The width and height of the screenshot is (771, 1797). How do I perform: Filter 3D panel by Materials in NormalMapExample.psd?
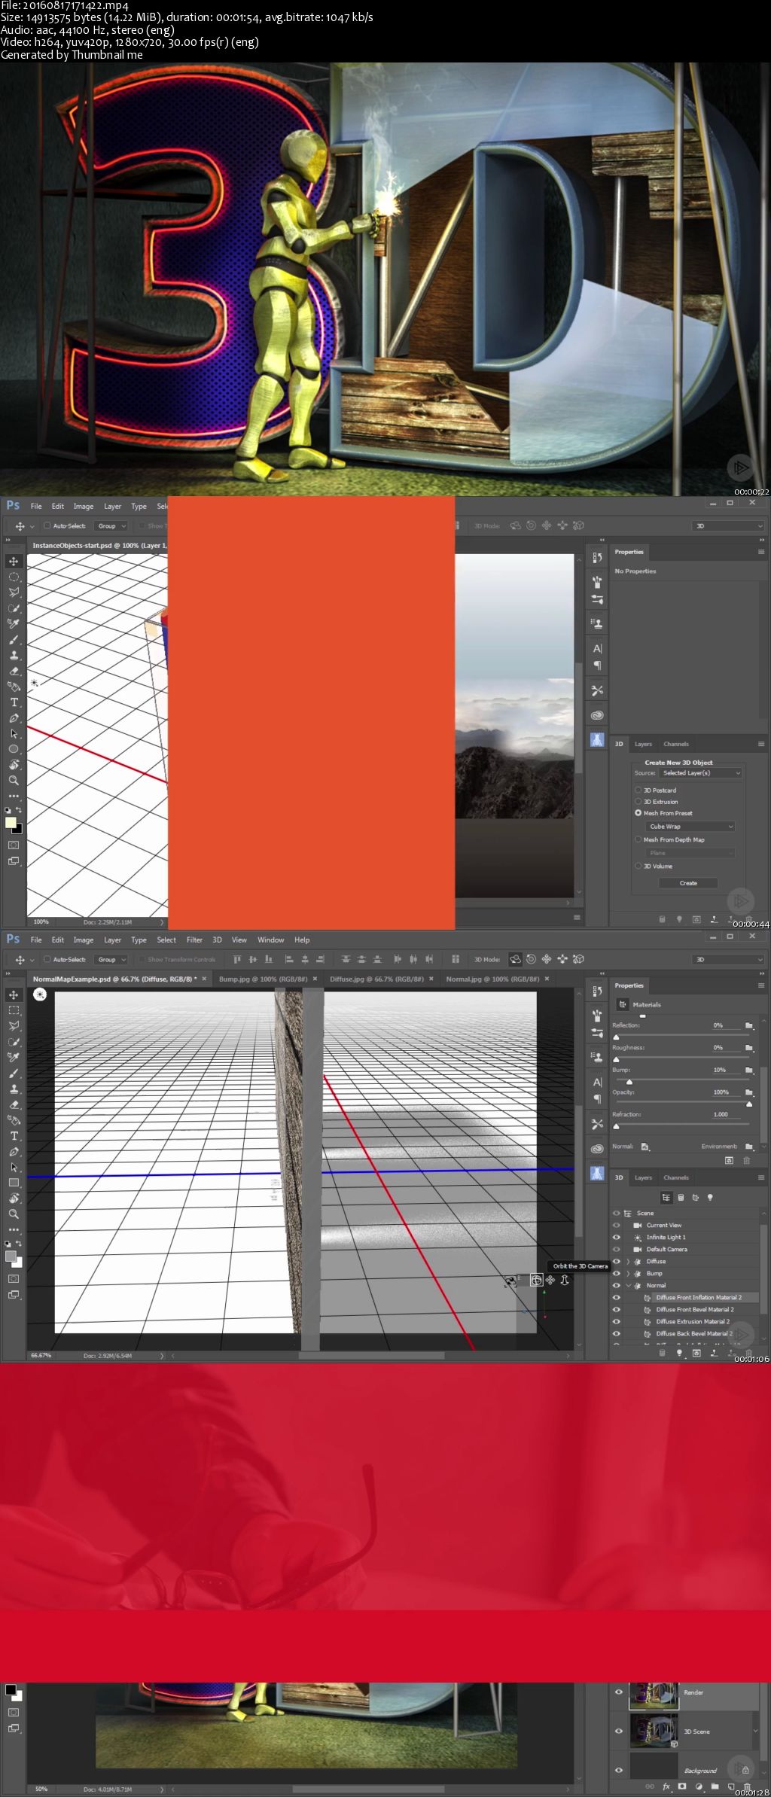click(695, 1197)
